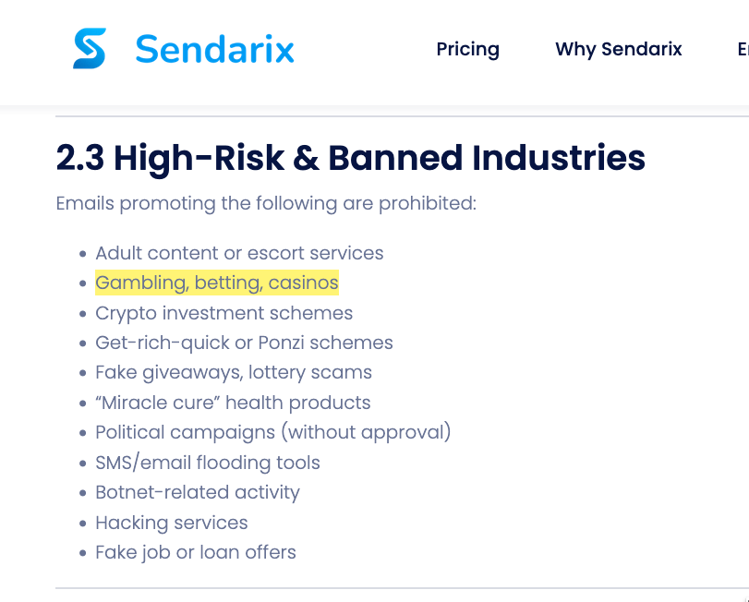Screen dimensions: 749x602
Task: Click 'Botnet-related activity' in the list
Action: (198, 492)
